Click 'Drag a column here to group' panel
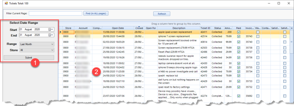The height and width of the screenshot is (106, 294). pyautogui.click(x=176, y=24)
